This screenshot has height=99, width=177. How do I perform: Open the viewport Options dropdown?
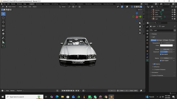[141, 10]
